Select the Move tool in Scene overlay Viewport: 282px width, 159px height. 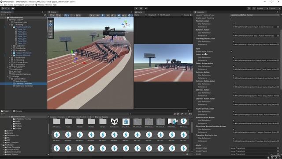pyautogui.click(x=51, y=24)
